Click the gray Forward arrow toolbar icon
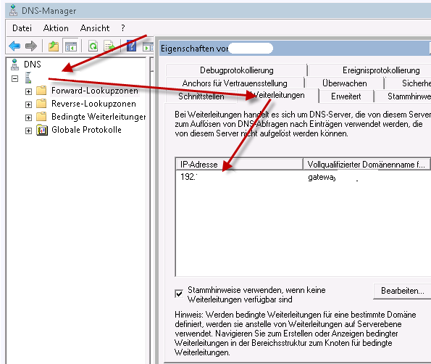Viewport: 431px width, 364px height. pos(30,46)
